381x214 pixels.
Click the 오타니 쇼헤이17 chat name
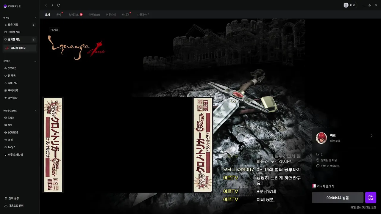point(238,170)
